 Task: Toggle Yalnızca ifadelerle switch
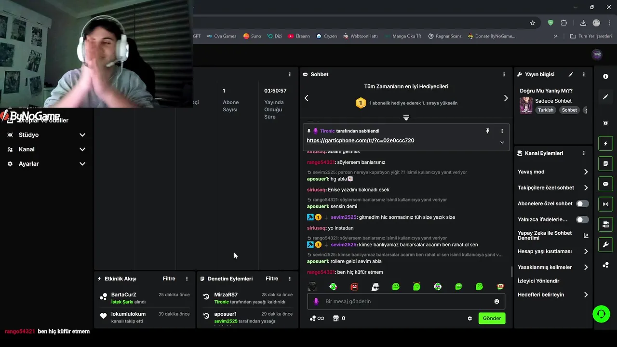pyautogui.click(x=582, y=219)
